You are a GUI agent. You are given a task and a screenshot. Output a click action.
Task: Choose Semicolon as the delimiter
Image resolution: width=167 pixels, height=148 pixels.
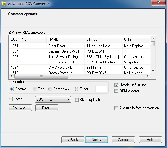[50, 89]
